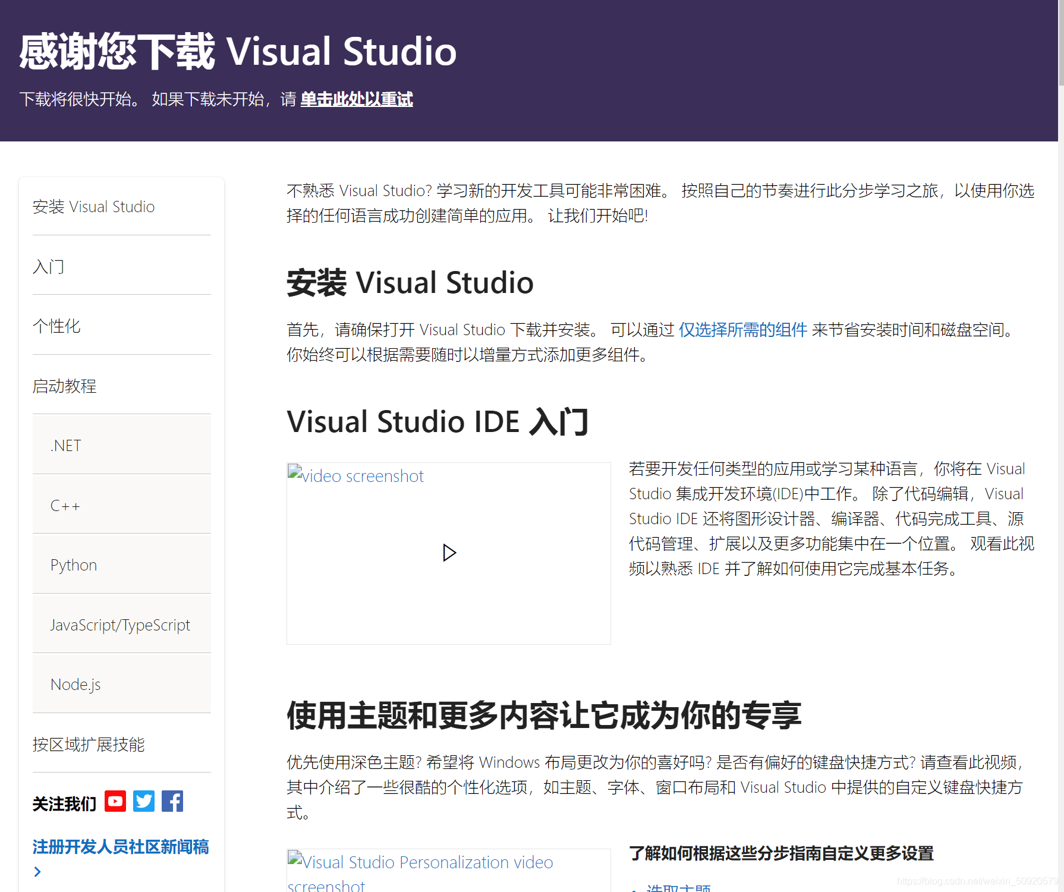Viewport: 1064px width, 892px height.
Task: Select the .NET tutorial entry
Action: click(65, 445)
